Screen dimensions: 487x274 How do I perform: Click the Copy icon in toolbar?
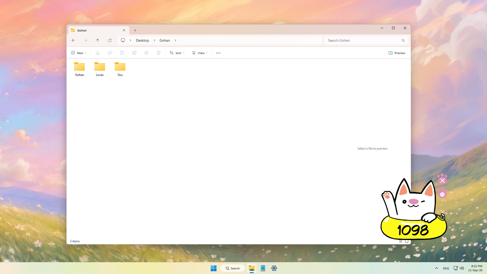coord(110,53)
